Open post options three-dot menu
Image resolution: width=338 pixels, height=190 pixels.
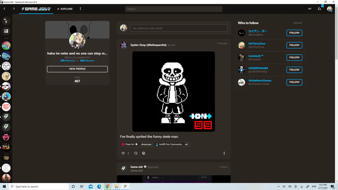224,153
